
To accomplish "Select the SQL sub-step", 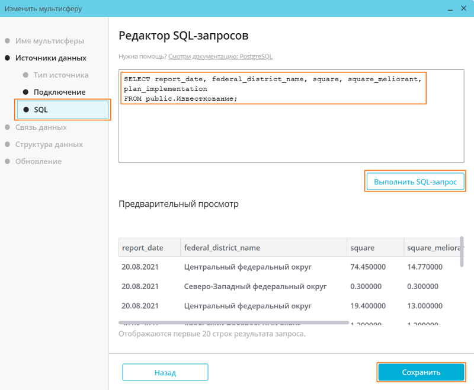I will coord(63,110).
